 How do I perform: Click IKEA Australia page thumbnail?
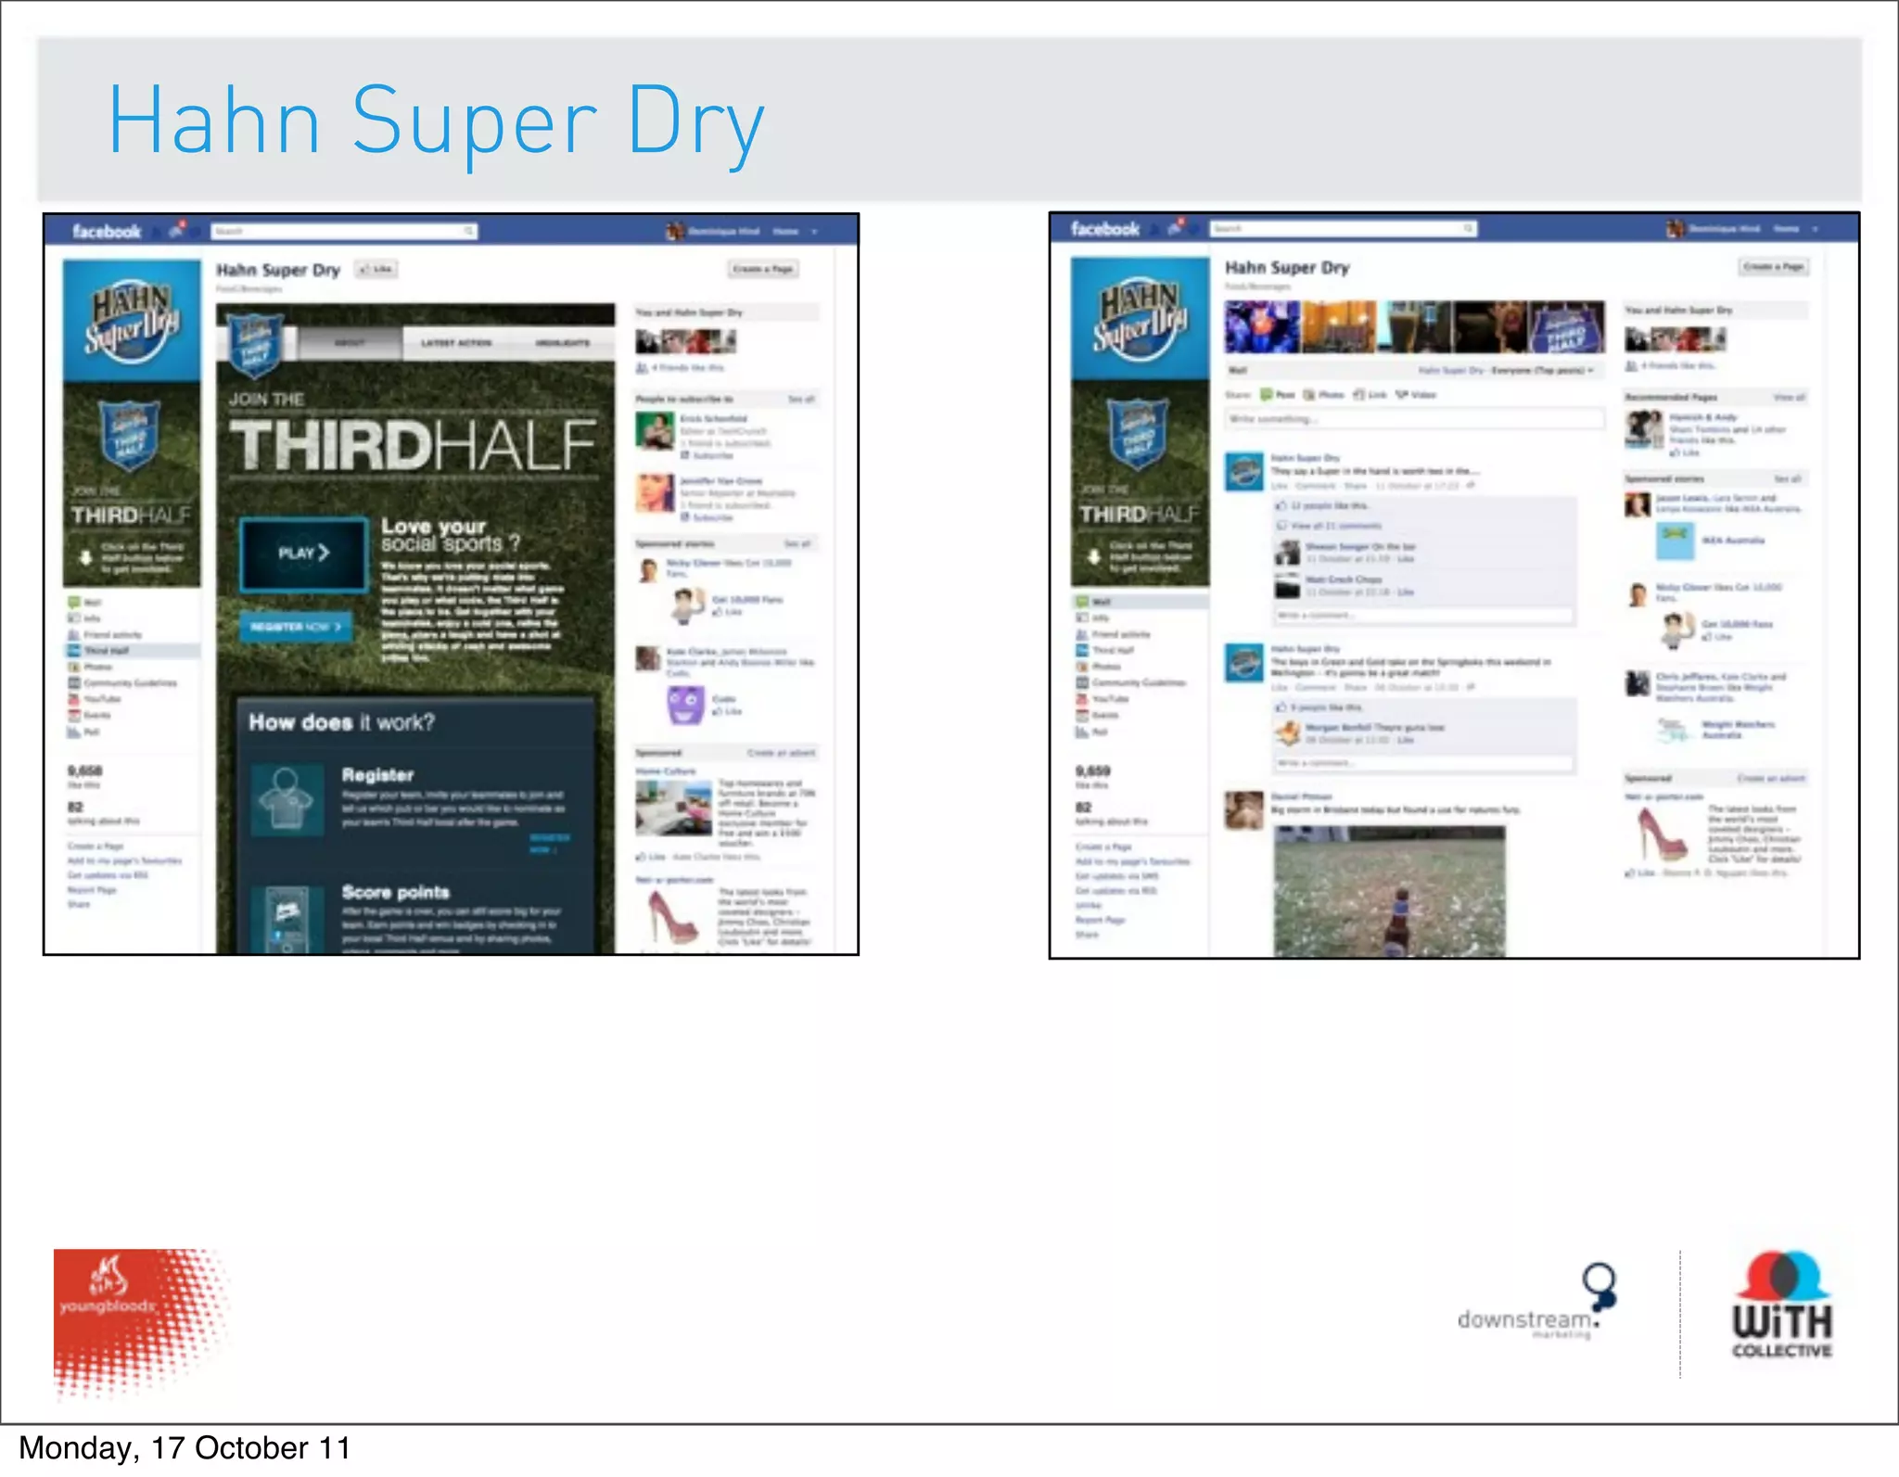(x=1676, y=541)
